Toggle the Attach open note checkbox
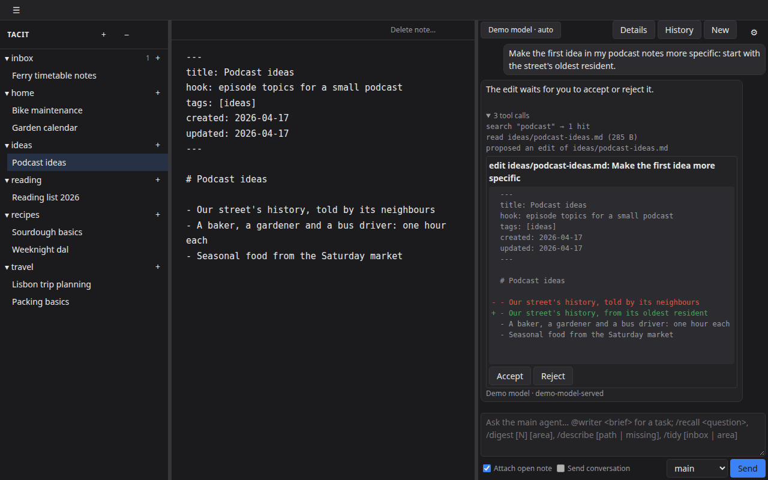The height and width of the screenshot is (480, 768). point(487,469)
